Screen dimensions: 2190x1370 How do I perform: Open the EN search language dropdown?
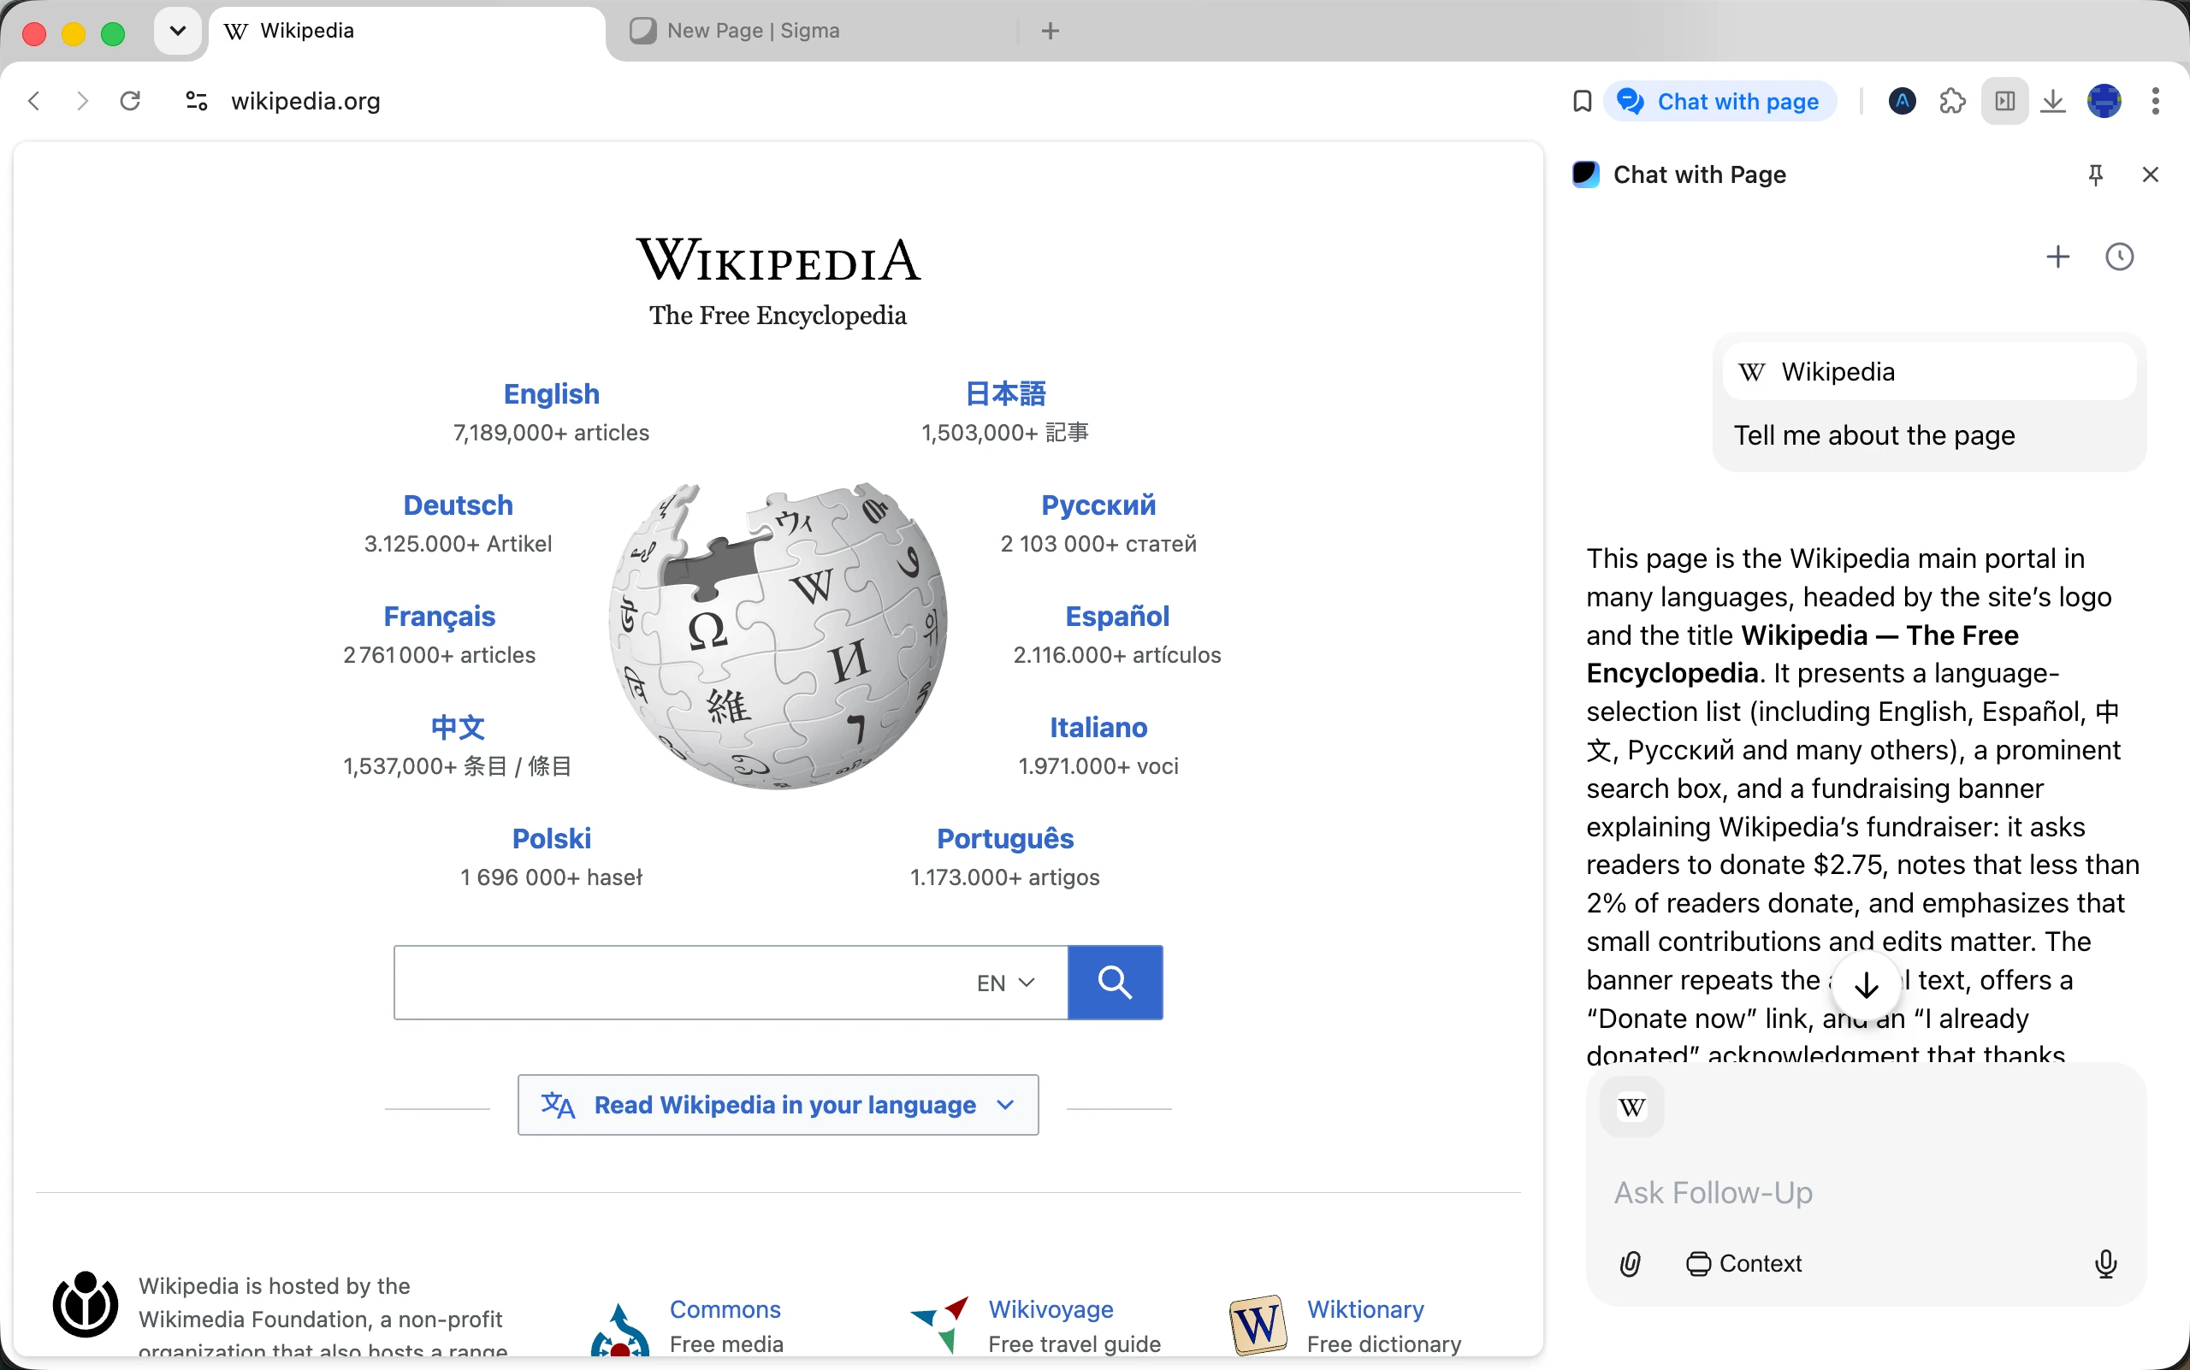1005,983
